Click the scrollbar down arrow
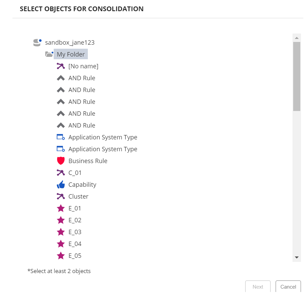The height and width of the screenshot is (293, 304). pos(297,257)
